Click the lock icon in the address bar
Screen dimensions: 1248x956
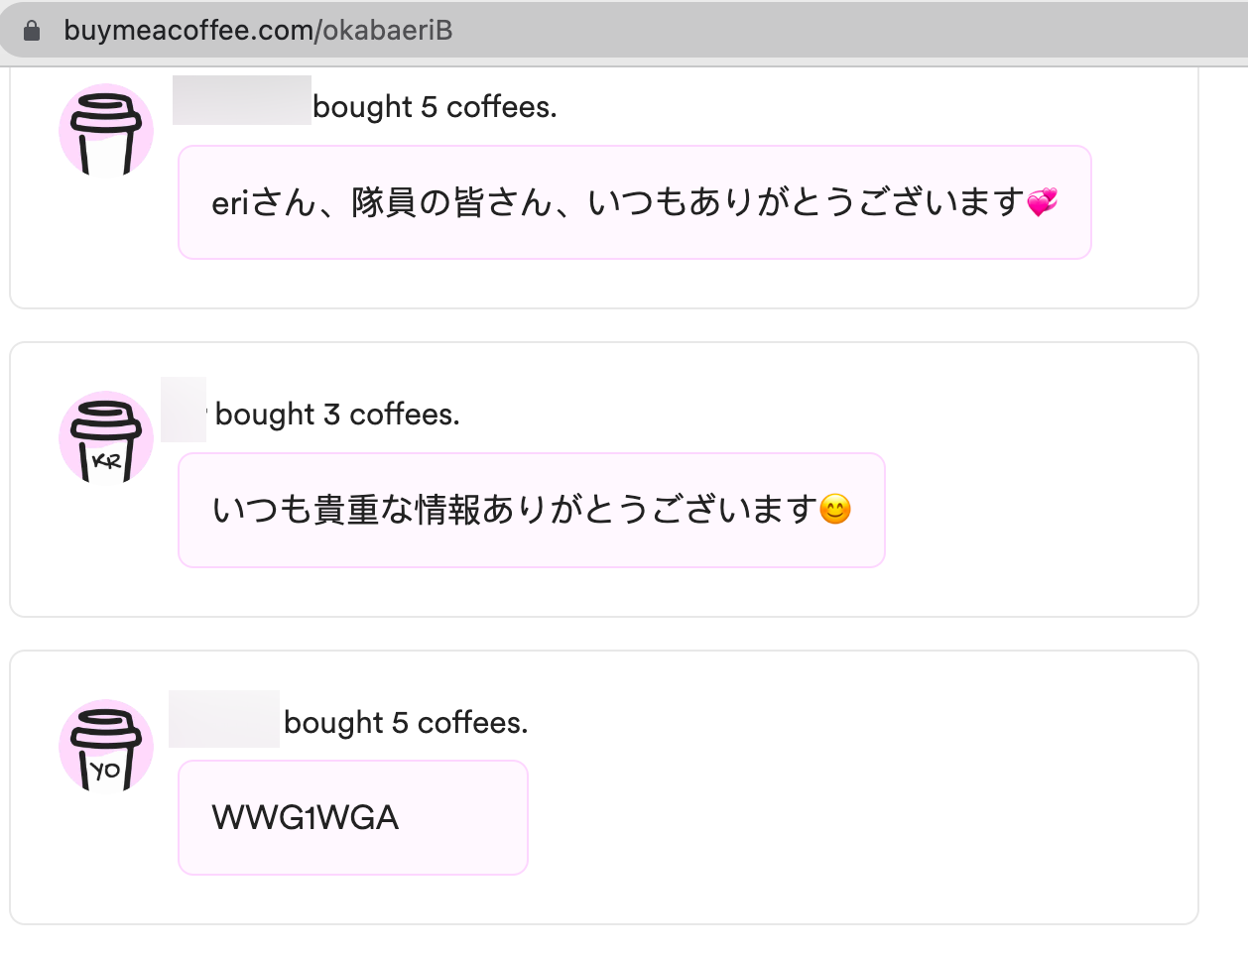tap(32, 31)
